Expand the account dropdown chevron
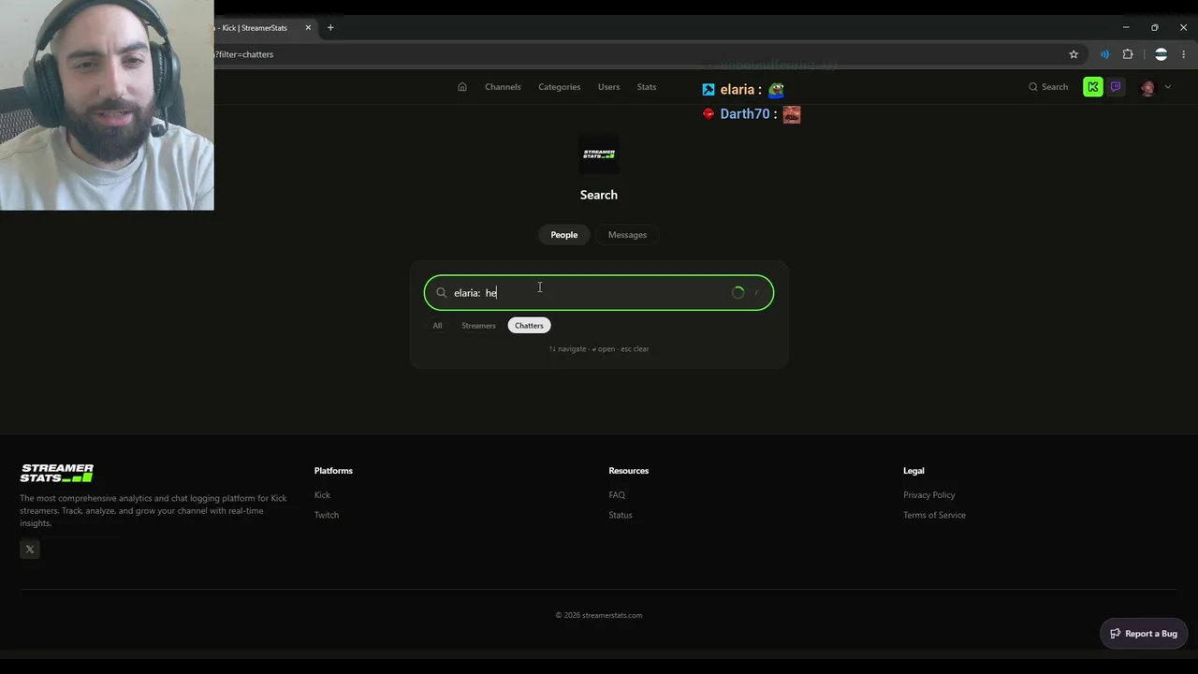Viewport: 1198px width, 674px height. 1167,87
